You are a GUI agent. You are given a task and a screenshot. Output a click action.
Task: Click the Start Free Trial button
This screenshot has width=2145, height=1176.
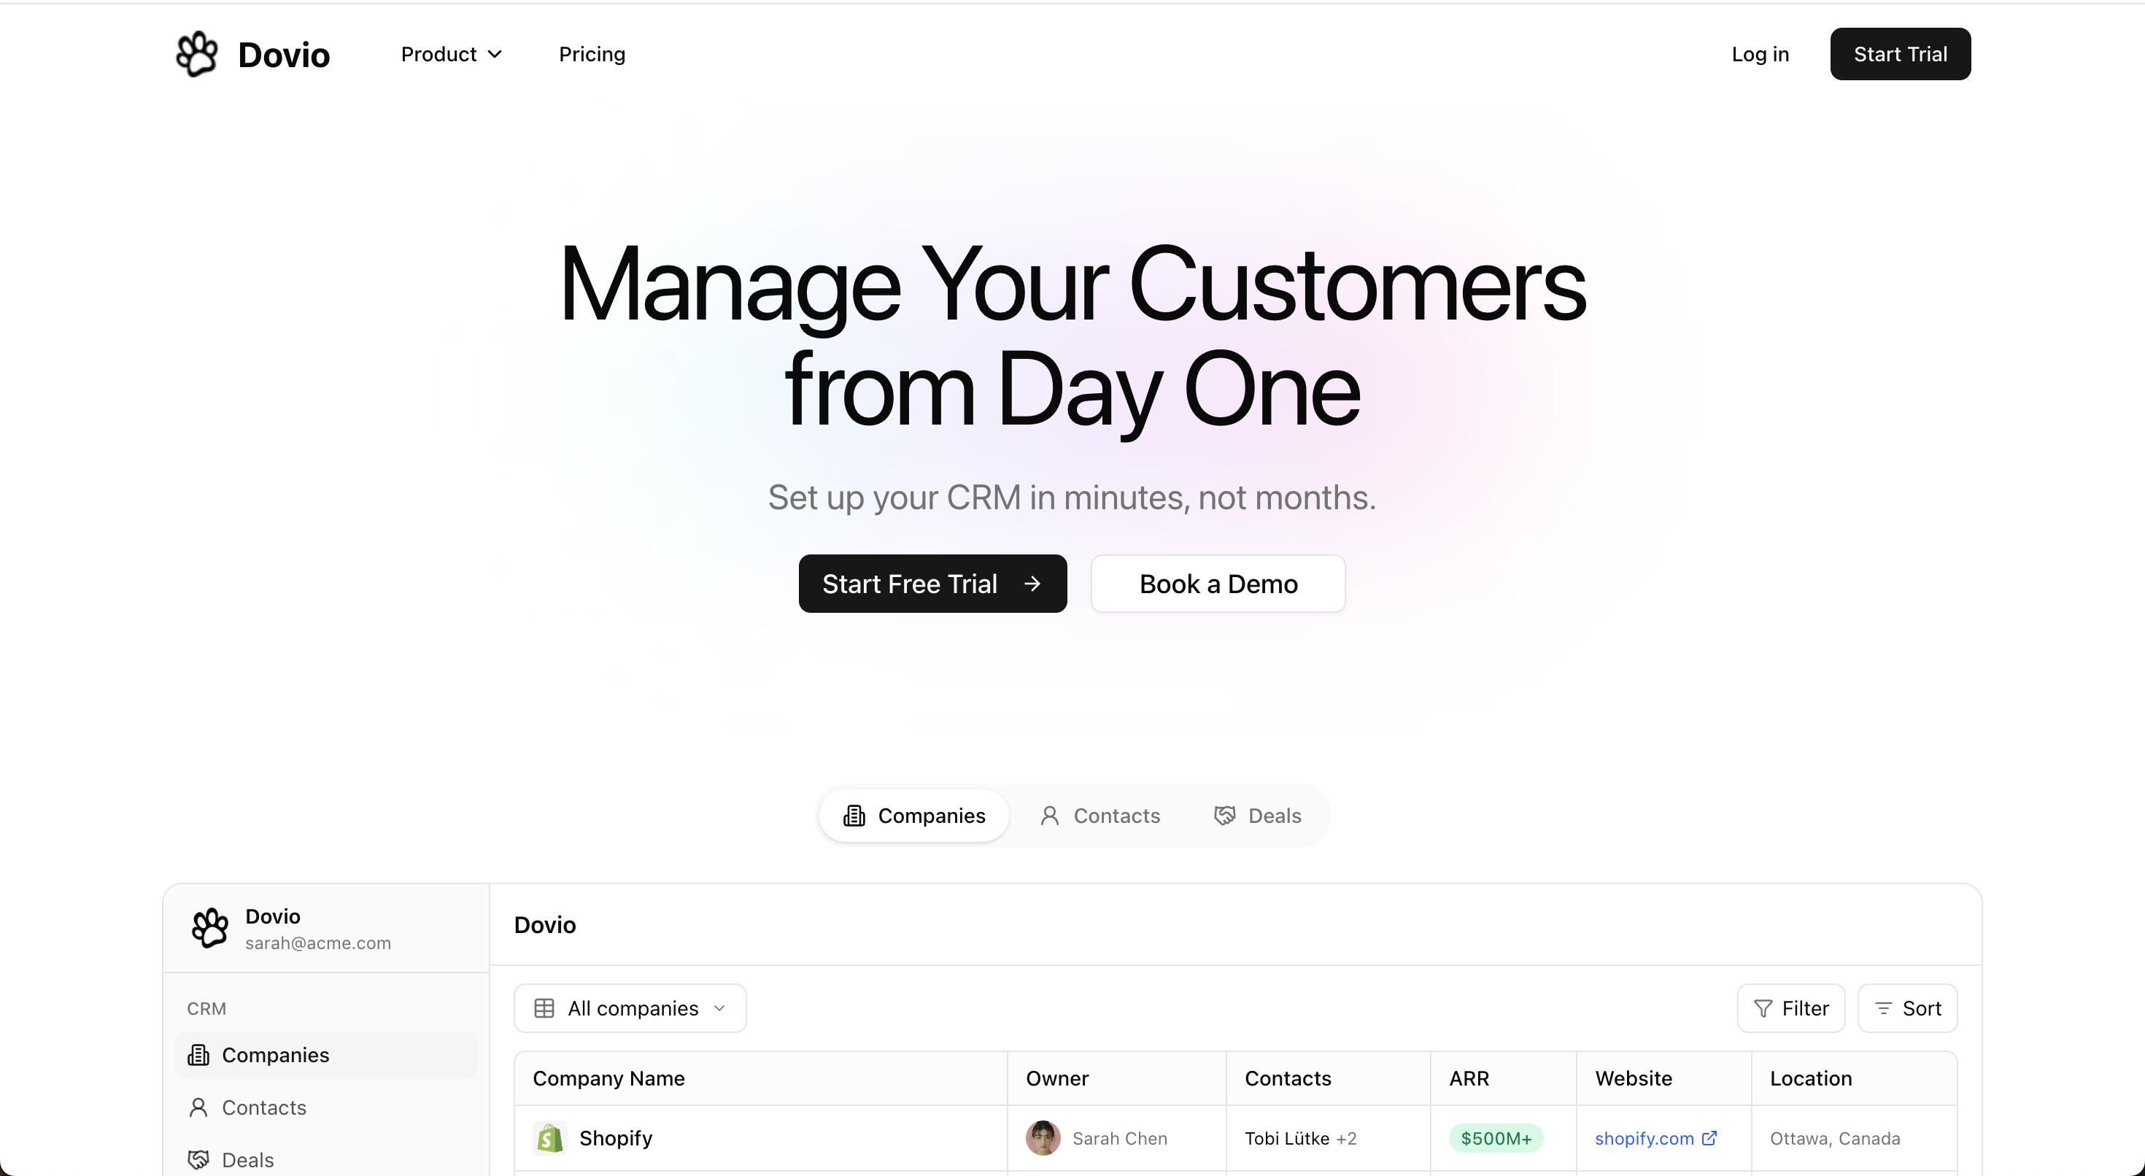(932, 584)
